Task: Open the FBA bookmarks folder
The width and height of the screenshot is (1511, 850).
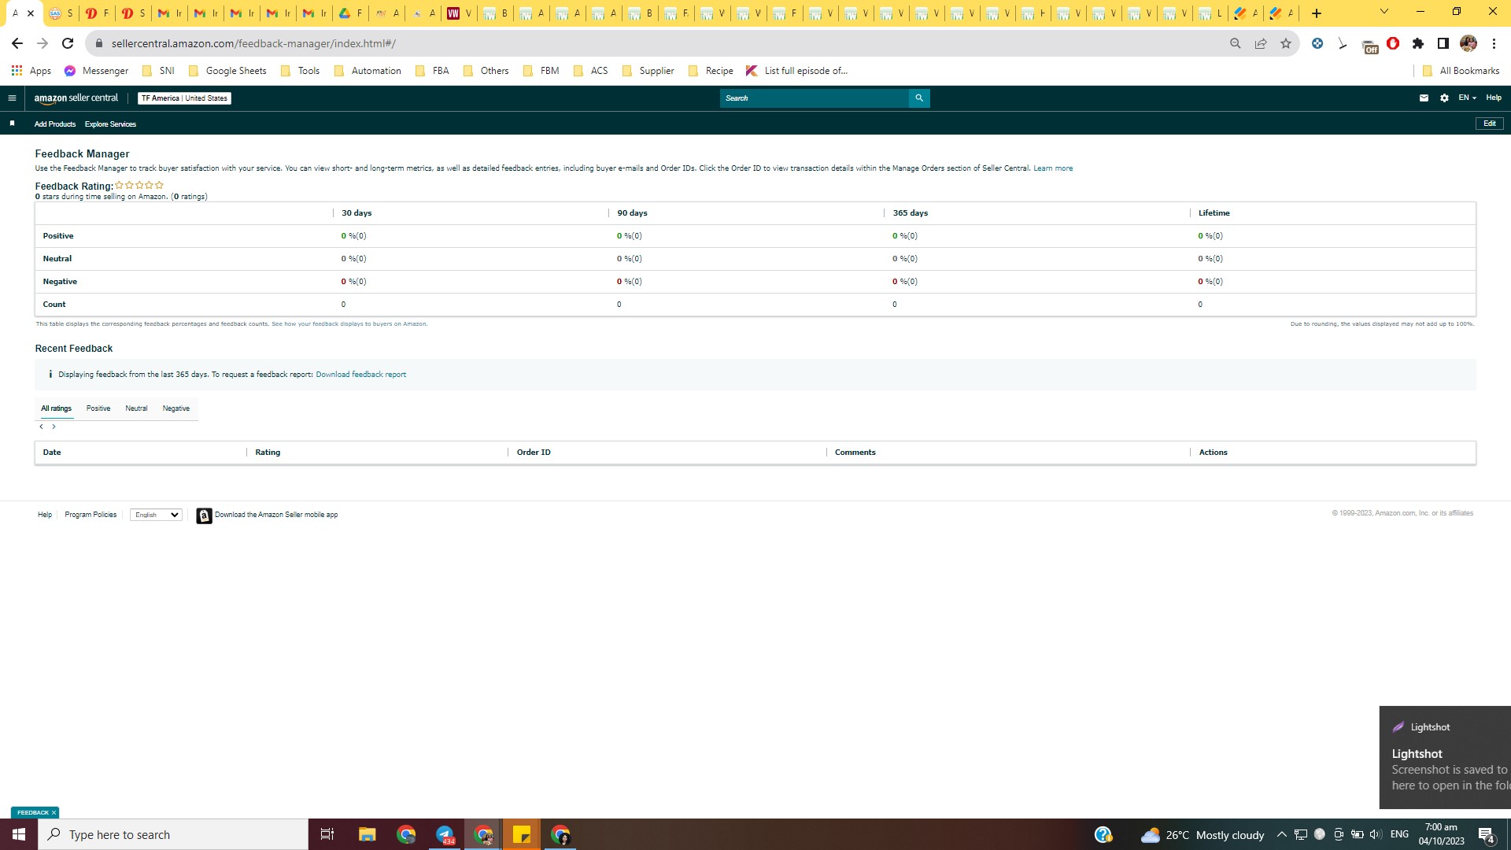Action: 432,71
